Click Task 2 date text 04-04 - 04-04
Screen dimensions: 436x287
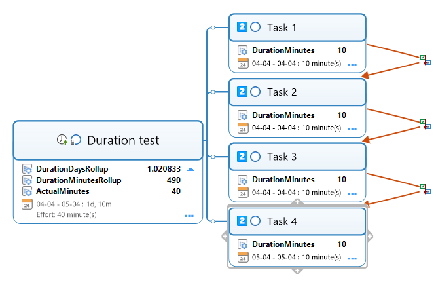[x=274, y=128]
